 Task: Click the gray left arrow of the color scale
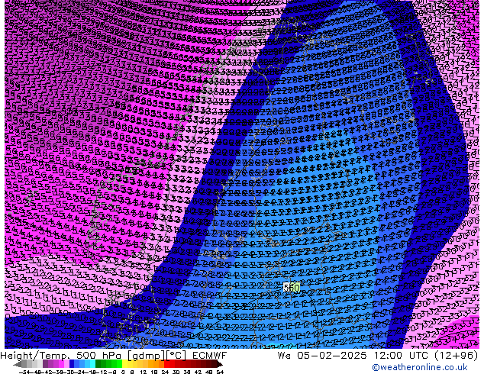point(17,364)
